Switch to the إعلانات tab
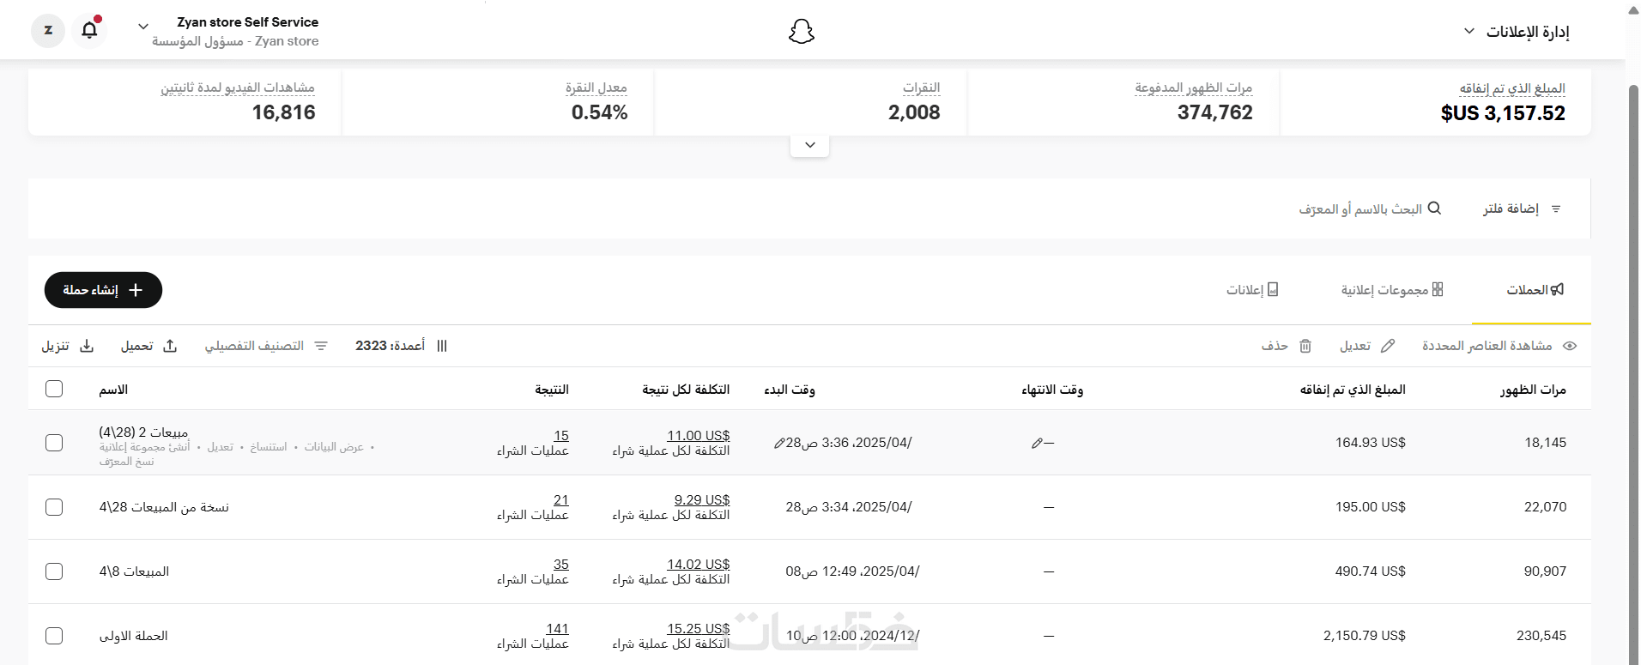 coord(1252,290)
